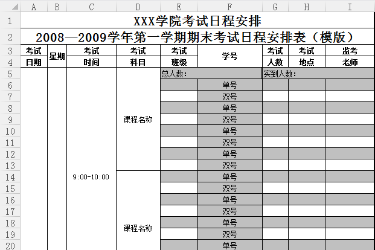Select column I header
Image resolution: width=375 pixels, height=250 pixels.
coord(350,7)
